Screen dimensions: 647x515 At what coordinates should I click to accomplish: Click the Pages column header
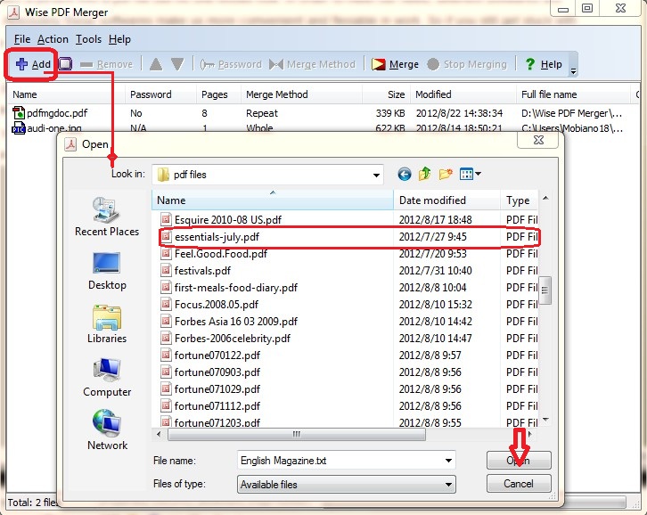217,94
